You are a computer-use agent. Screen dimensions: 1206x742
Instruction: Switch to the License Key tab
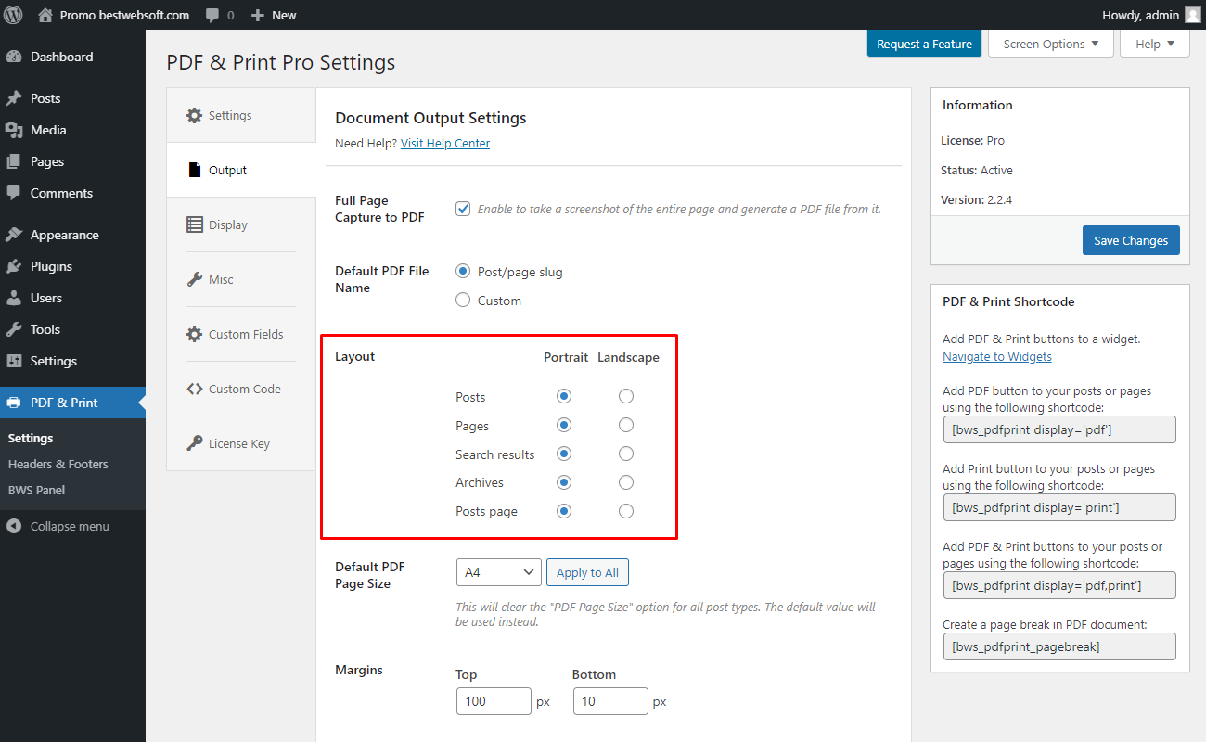point(241,443)
